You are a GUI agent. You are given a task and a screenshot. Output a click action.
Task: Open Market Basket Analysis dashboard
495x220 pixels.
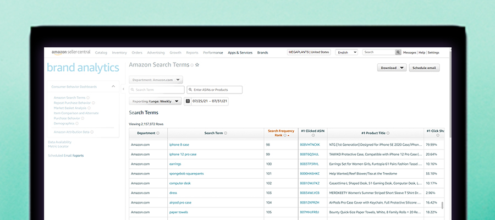point(70,108)
